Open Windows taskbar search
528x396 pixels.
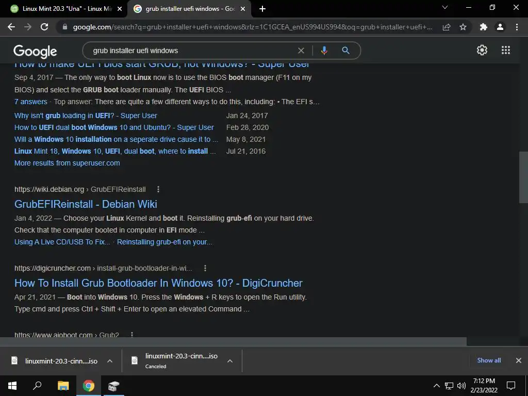tap(37, 386)
